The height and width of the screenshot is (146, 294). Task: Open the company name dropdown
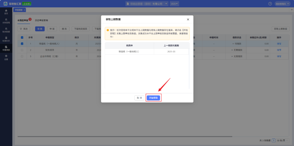point(147,4)
